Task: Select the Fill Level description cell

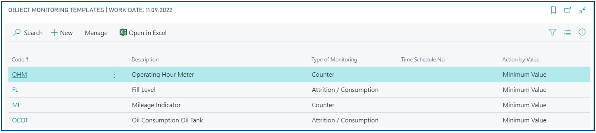Action: pos(144,90)
